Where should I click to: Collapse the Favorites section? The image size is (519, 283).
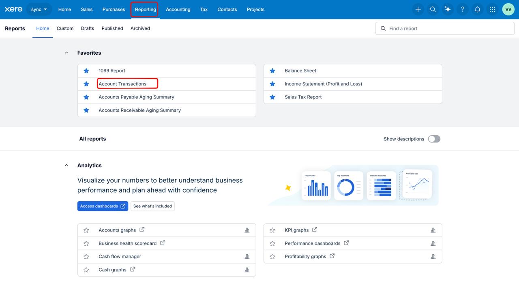click(x=66, y=53)
